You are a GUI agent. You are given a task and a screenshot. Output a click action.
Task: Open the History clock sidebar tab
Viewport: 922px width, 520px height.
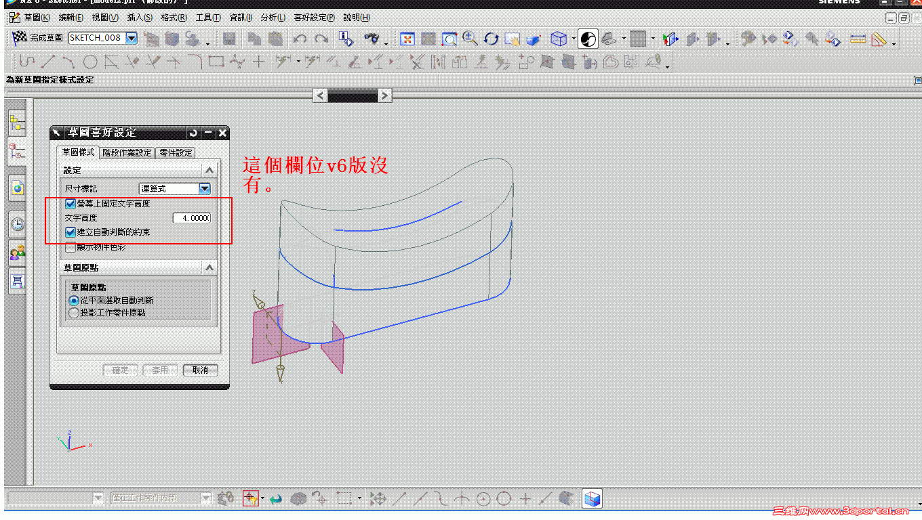coord(17,223)
